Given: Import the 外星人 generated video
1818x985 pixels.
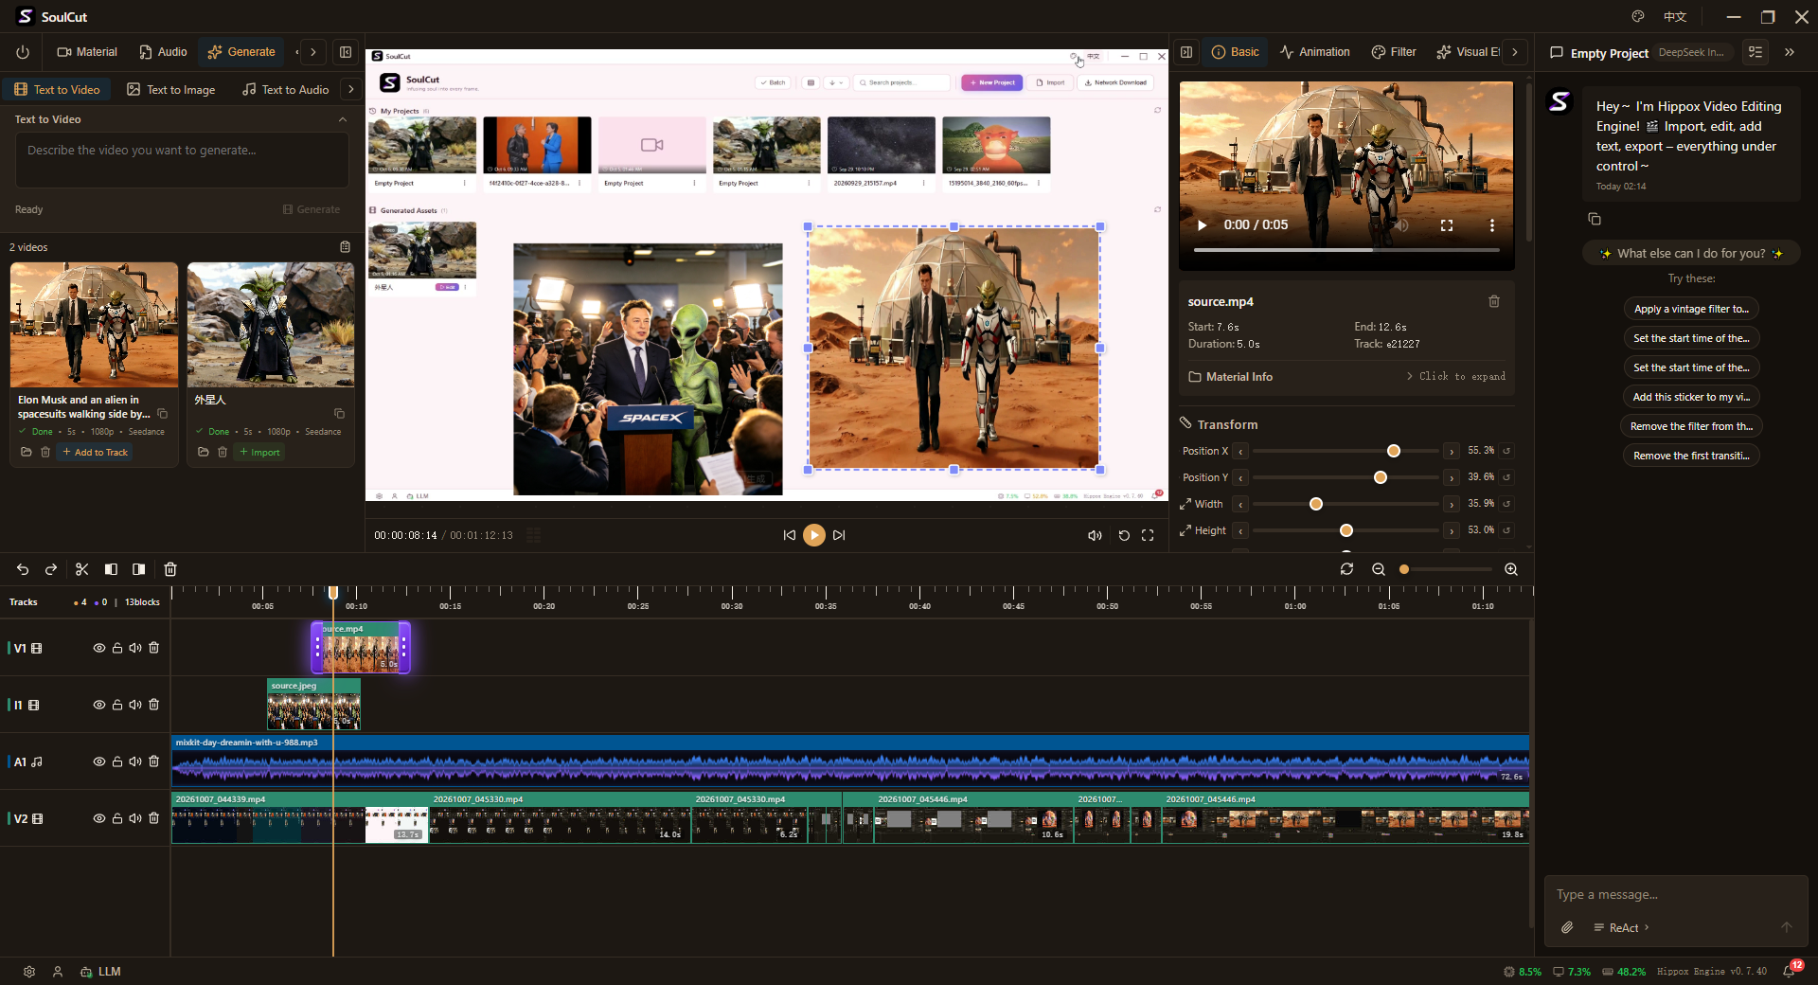Looking at the screenshot, I should point(259,452).
